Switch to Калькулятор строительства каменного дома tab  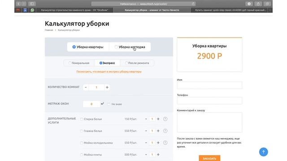75,10
